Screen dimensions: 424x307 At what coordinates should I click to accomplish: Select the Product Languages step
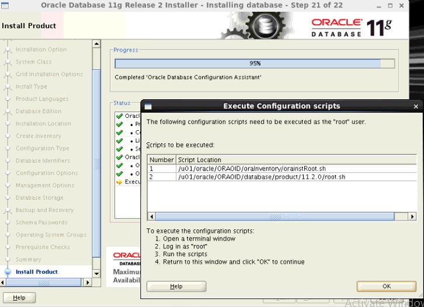[x=42, y=99]
